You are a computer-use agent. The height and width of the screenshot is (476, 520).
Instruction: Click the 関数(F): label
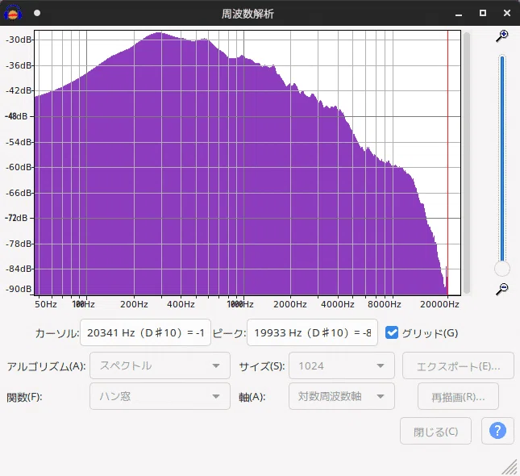click(x=24, y=397)
